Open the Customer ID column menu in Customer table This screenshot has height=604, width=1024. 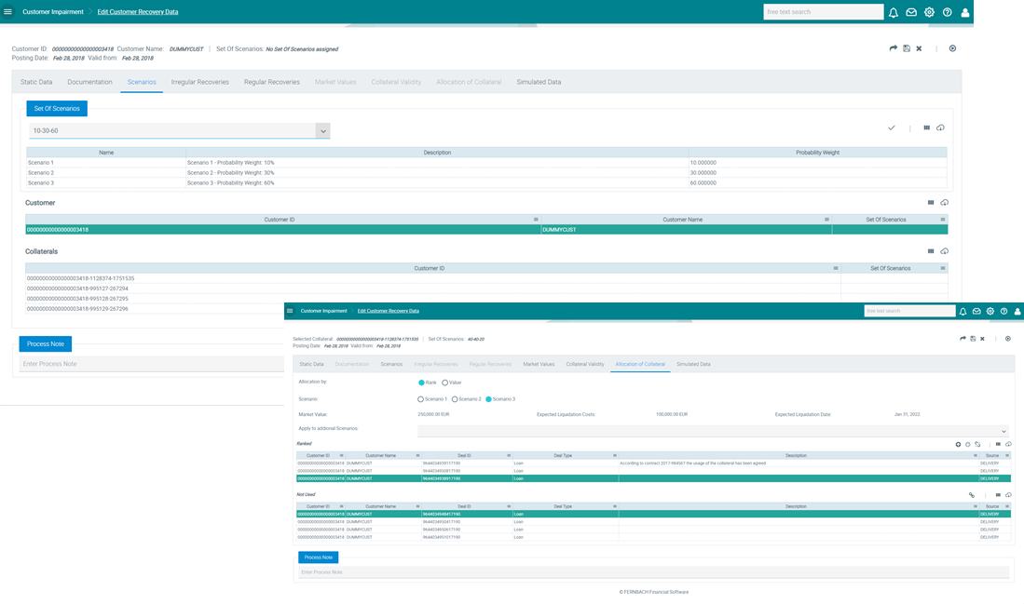coord(536,220)
